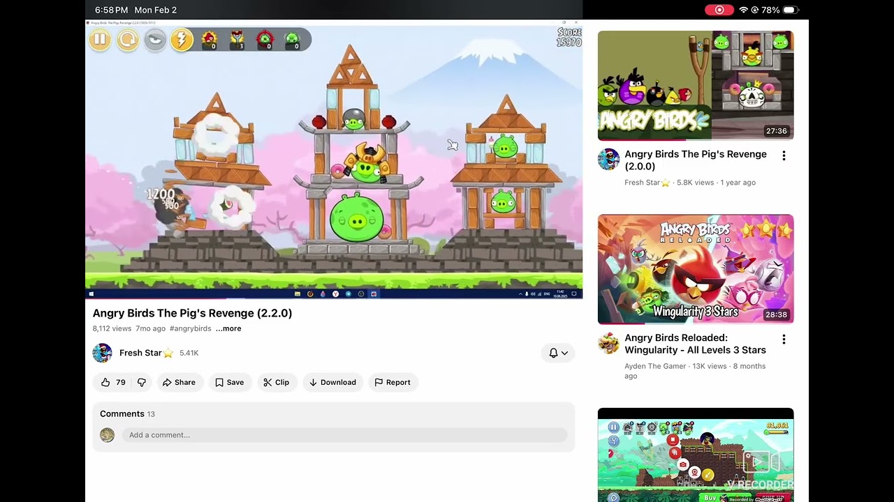Open more options for Wingularity video

pyautogui.click(x=784, y=340)
